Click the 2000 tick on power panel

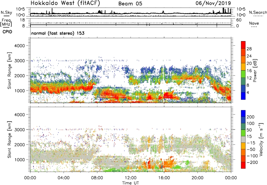(19, 75)
